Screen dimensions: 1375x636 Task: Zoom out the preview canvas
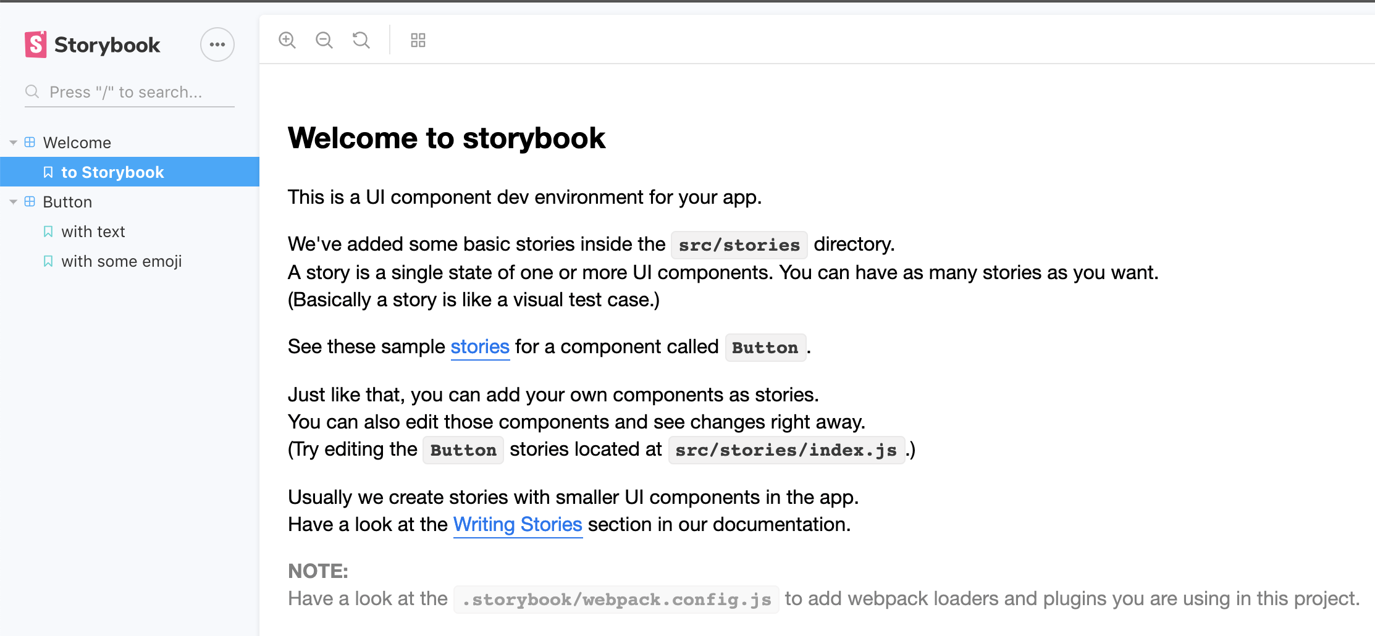click(x=324, y=40)
